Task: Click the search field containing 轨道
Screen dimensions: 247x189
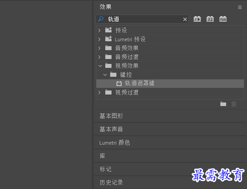Action: pyautogui.click(x=142, y=19)
